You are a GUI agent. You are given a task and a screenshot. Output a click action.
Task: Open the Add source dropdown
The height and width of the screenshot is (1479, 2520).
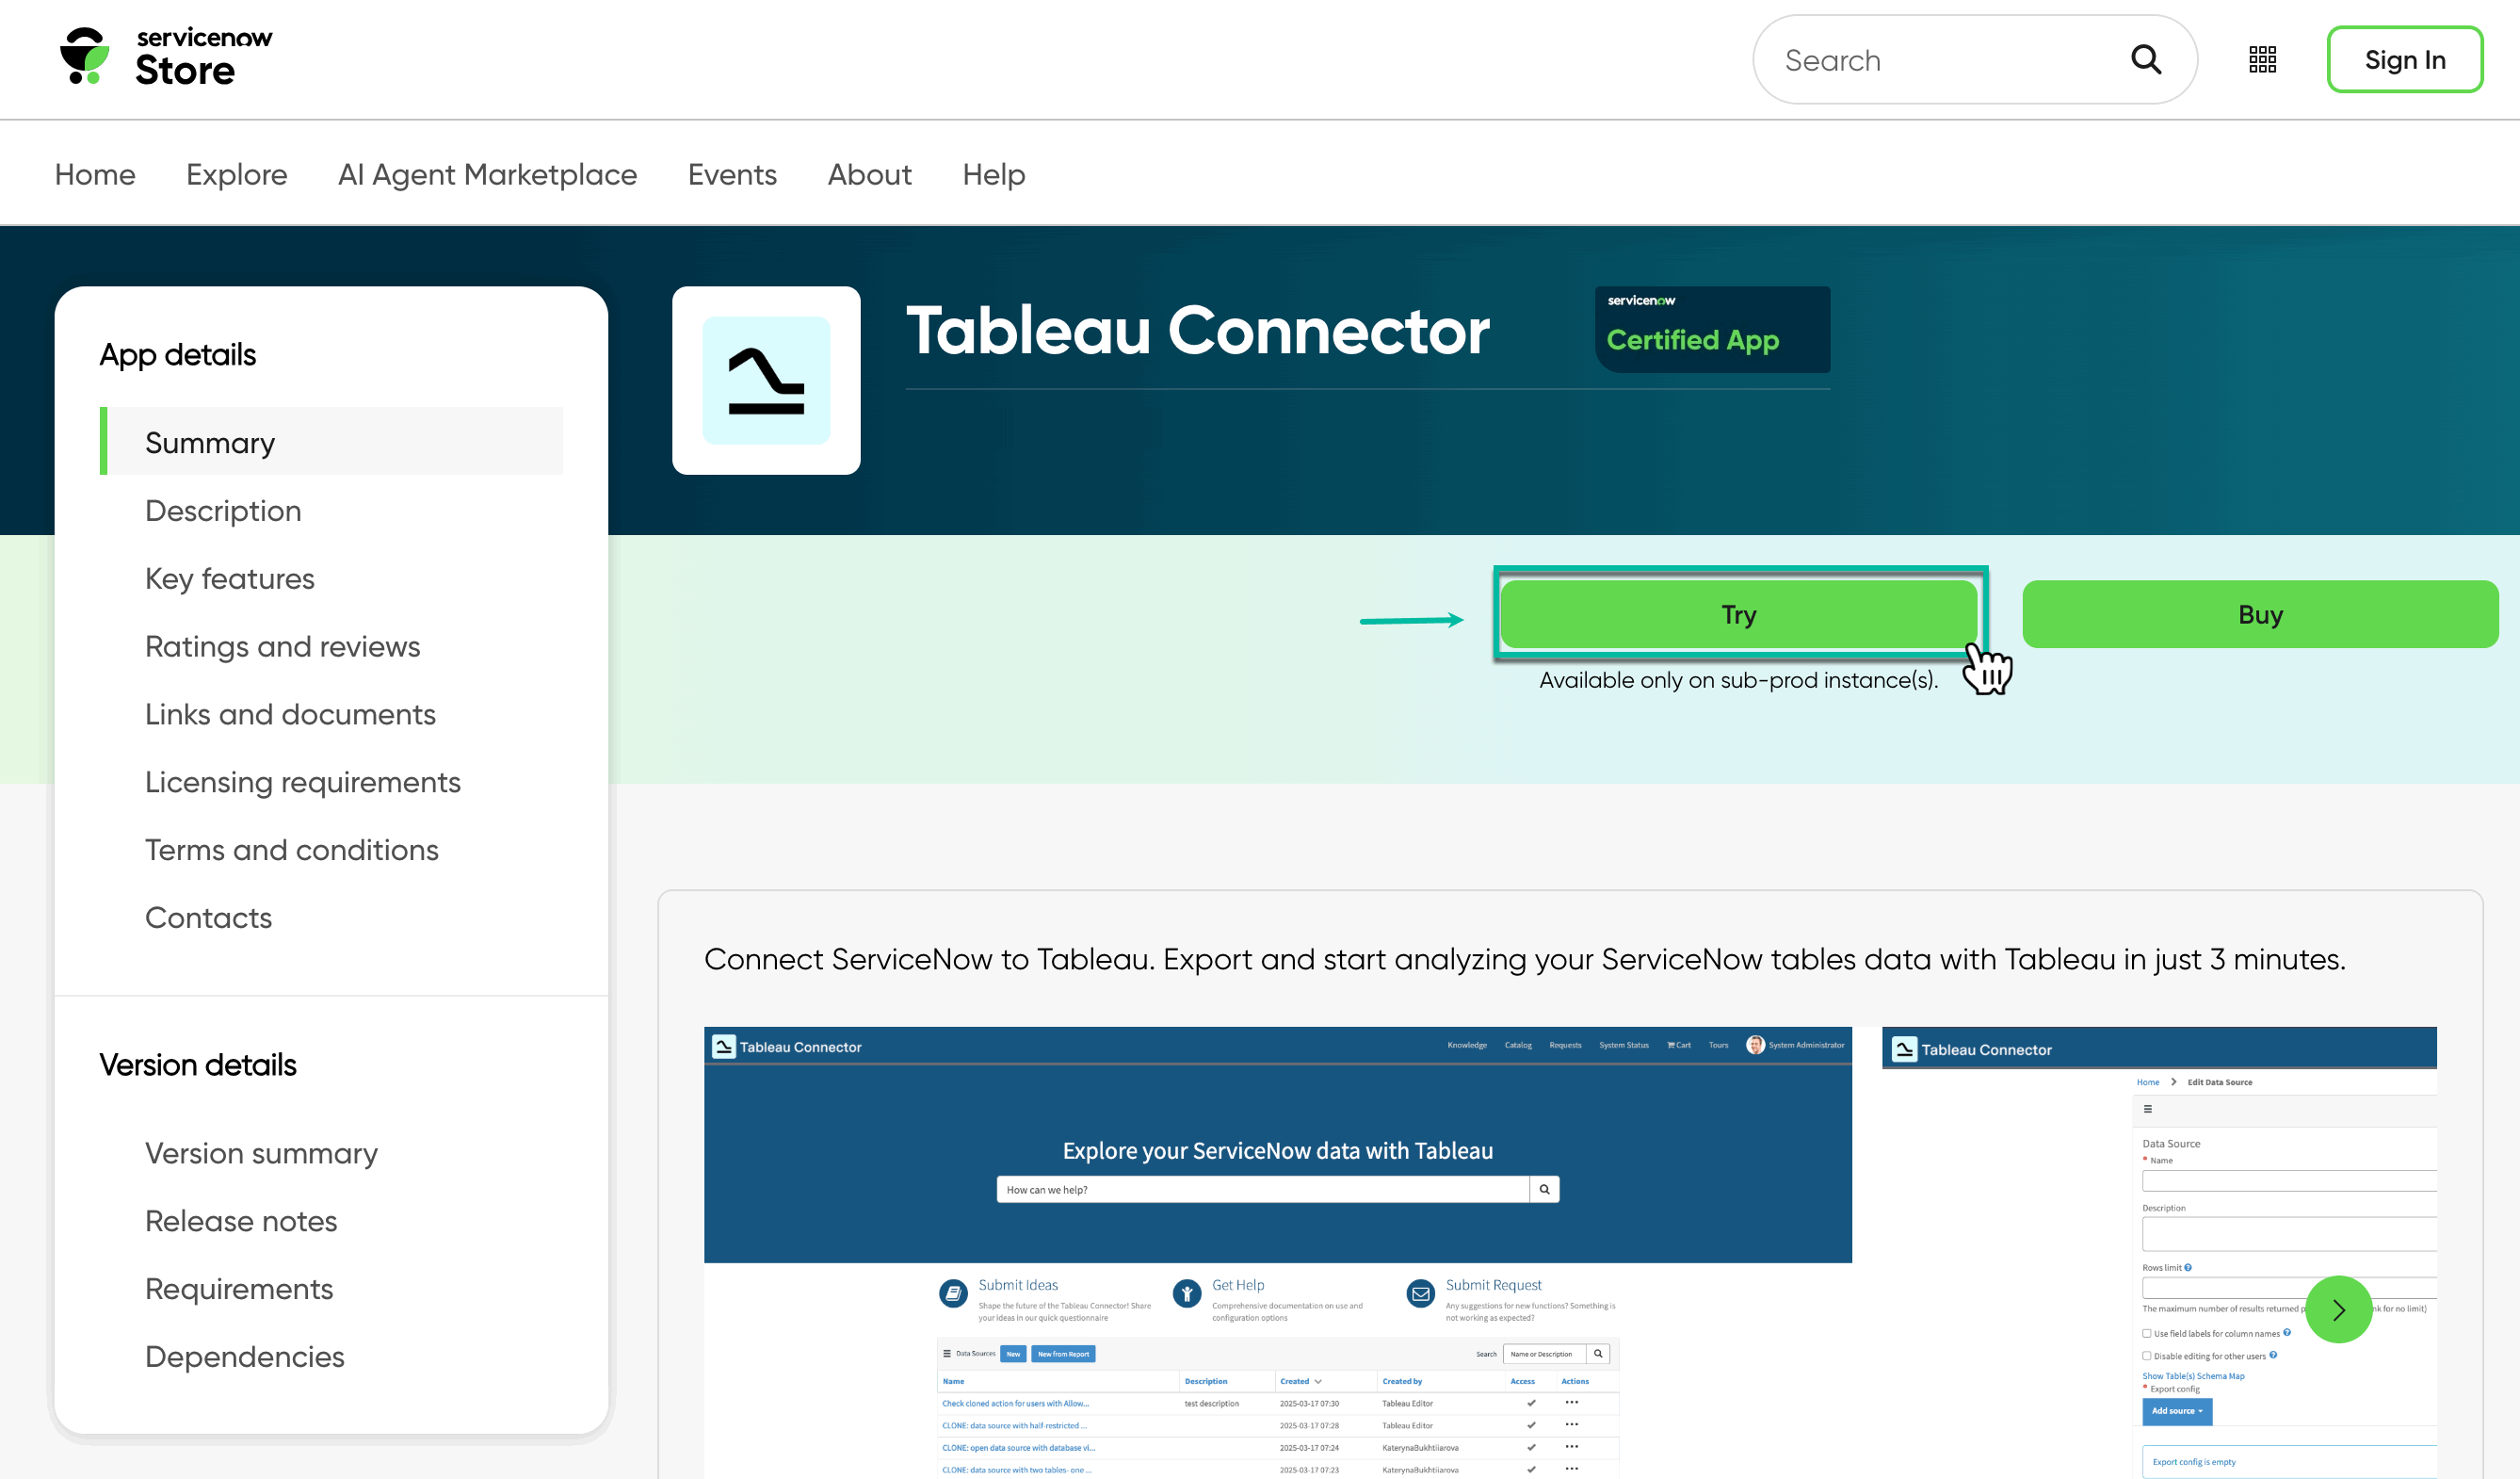(x=2178, y=1413)
